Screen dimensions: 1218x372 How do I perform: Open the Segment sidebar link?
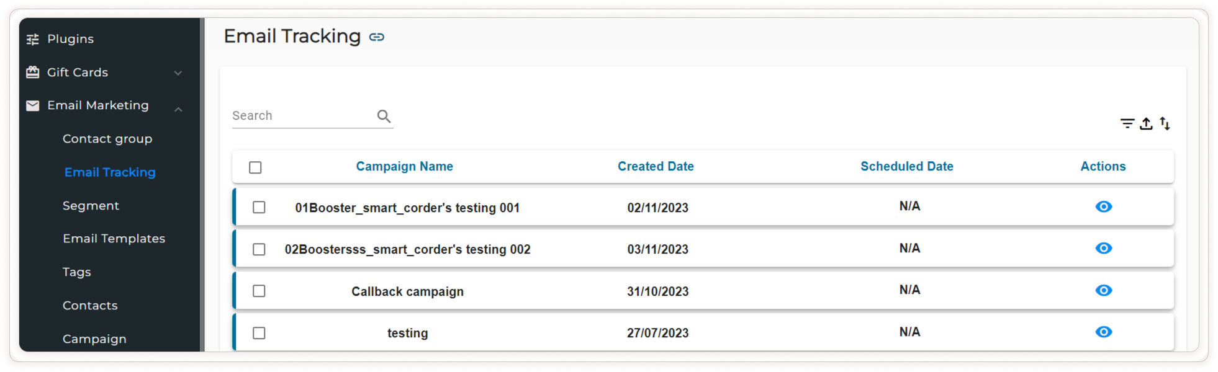click(91, 206)
